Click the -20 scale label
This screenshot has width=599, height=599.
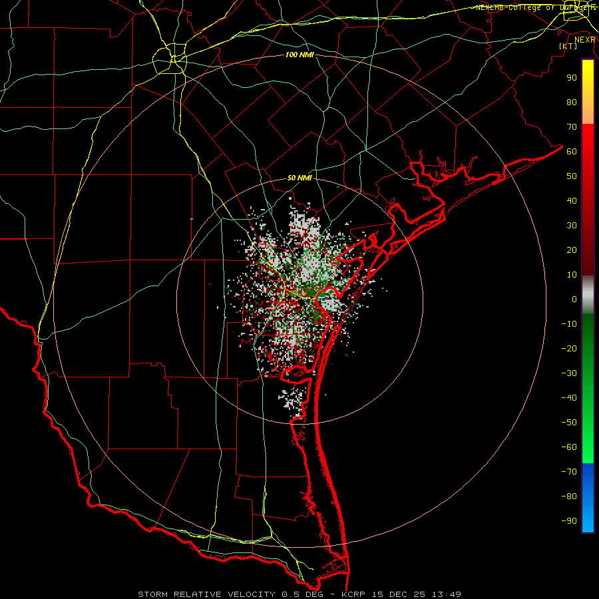(x=569, y=348)
